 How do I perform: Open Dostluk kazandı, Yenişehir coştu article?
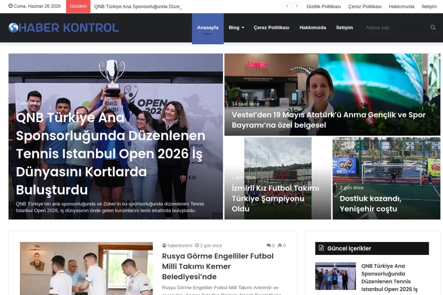[x=371, y=204]
